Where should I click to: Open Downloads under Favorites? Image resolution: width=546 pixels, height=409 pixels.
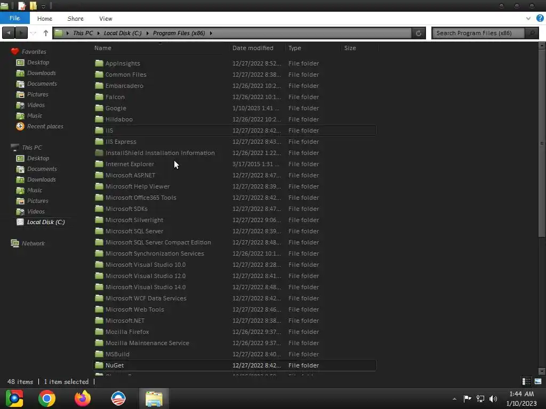(x=42, y=73)
